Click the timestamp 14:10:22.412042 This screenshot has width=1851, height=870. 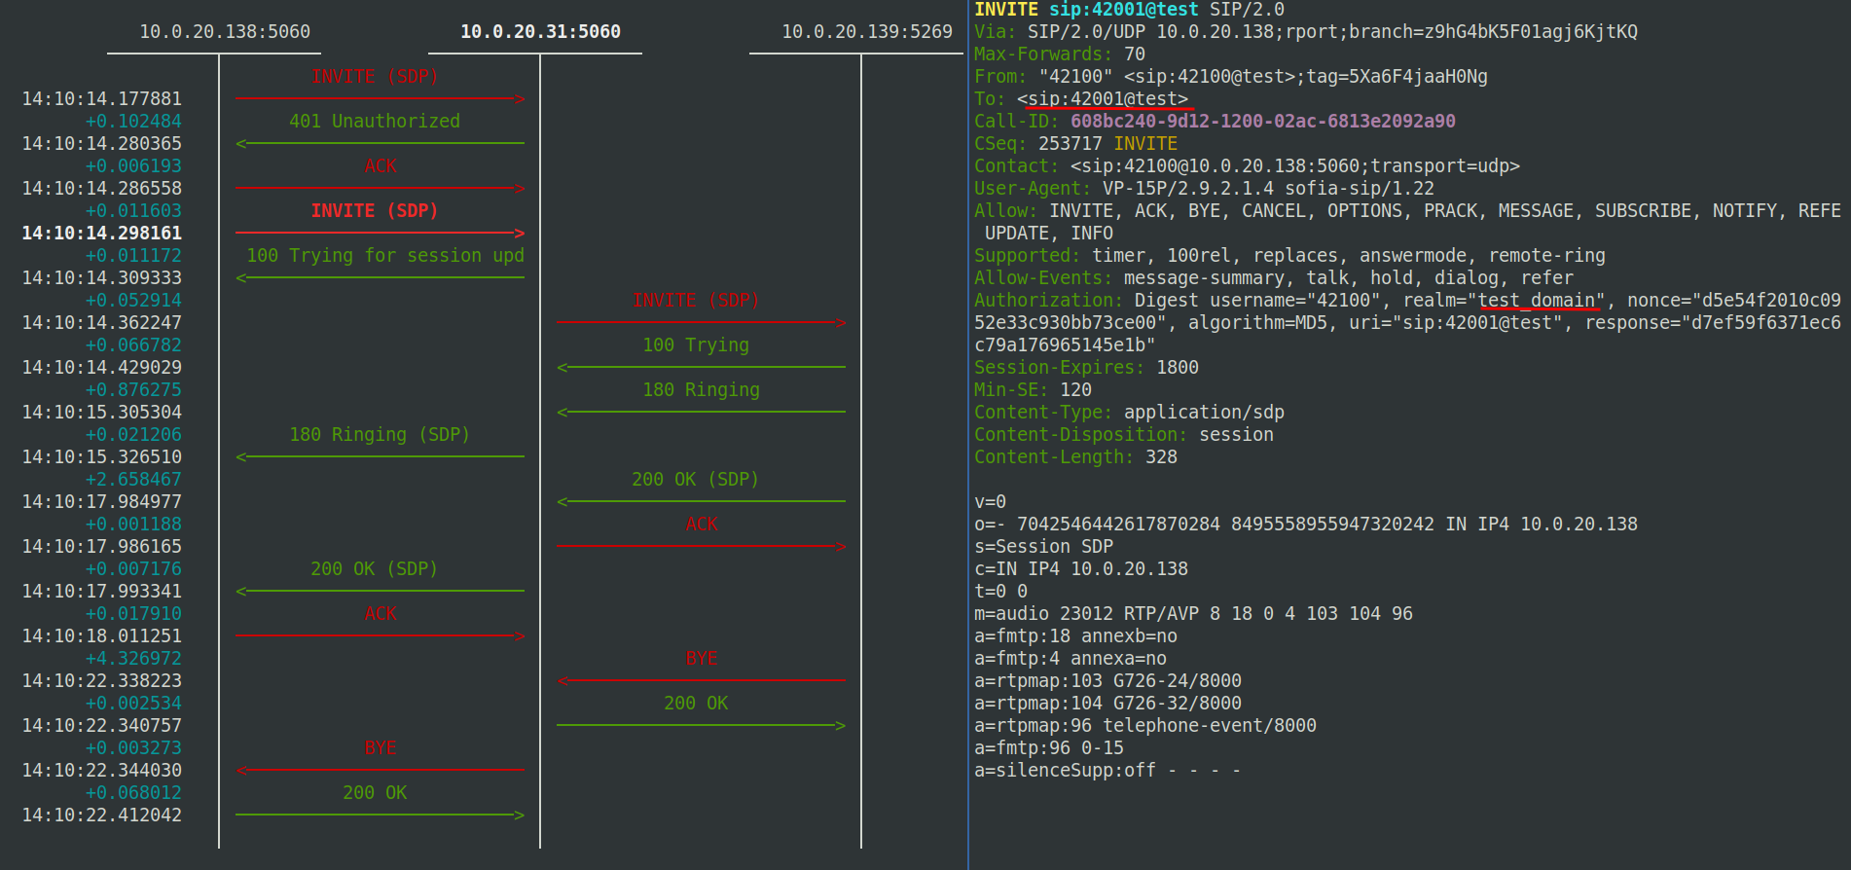pos(102,816)
